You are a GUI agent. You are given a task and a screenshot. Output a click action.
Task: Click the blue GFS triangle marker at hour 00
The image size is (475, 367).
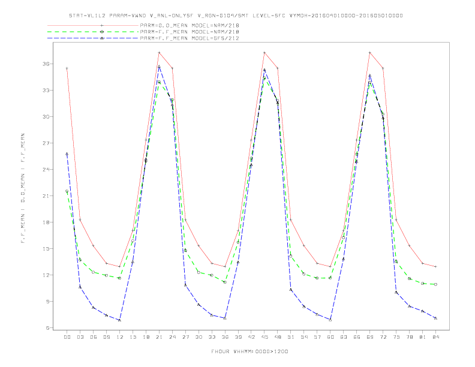pos(67,154)
